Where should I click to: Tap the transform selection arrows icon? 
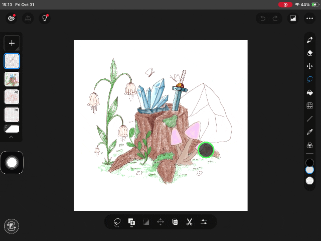(x=160, y=222)
